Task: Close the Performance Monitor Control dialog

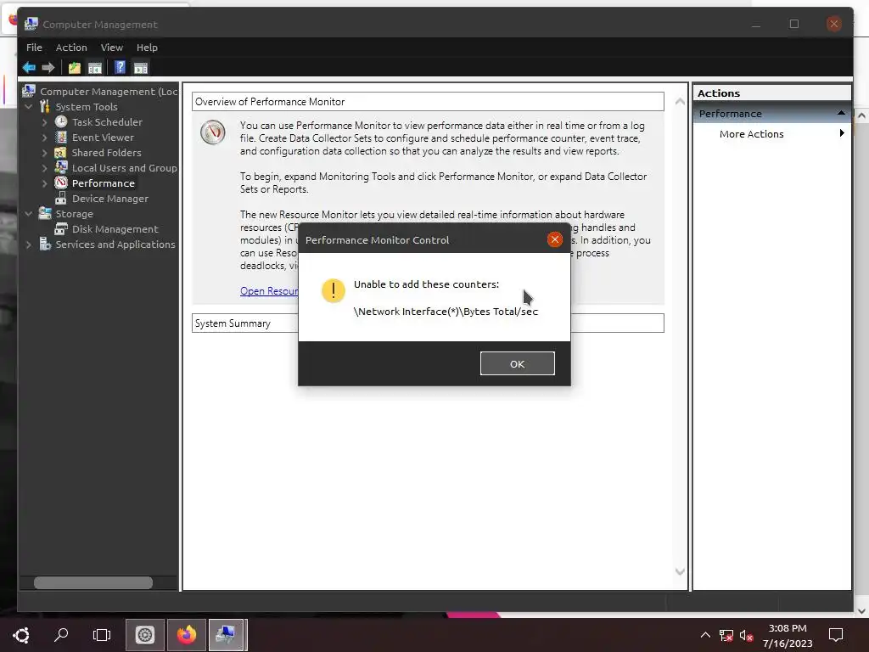Action: coord(555,239)
